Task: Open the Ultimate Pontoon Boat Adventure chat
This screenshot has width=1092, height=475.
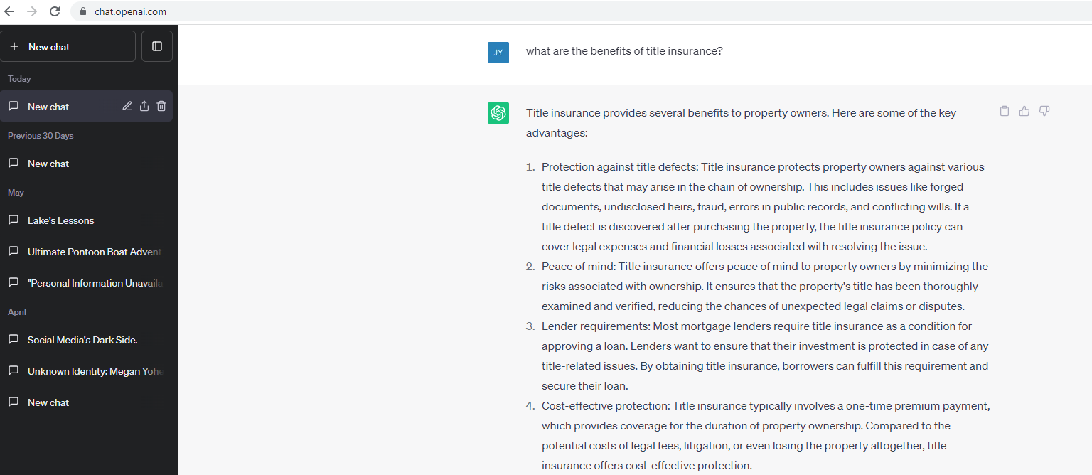Action: (94, 252)
